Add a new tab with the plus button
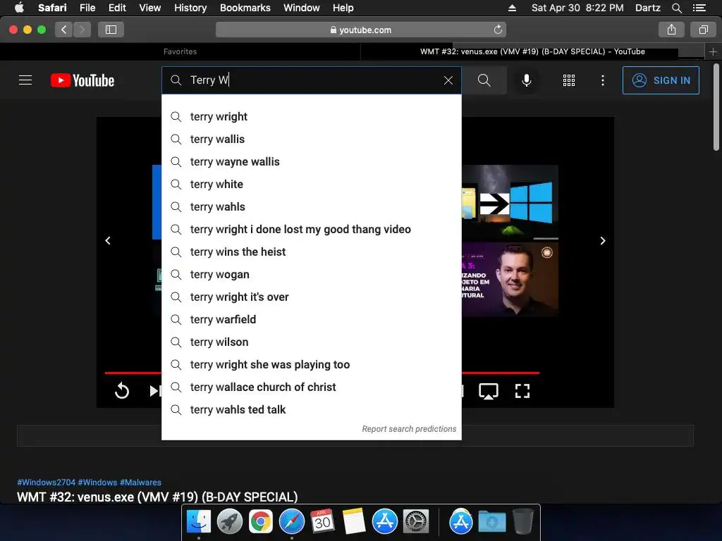Viewport: 722px width, 541px height. [713, 51]
